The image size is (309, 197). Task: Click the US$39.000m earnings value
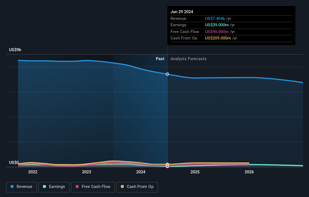click(217, 25)
